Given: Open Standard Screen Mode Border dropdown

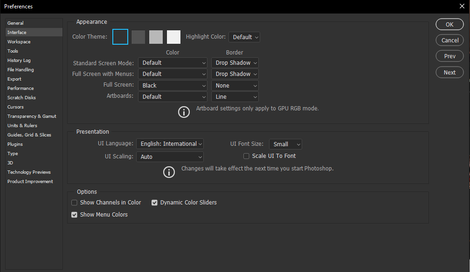Looking at the screenshot, I should coord(235,63).
